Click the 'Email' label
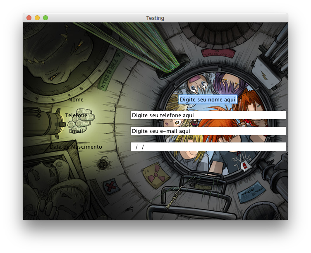This screenshot has width=311, height=253. point(76,131)
